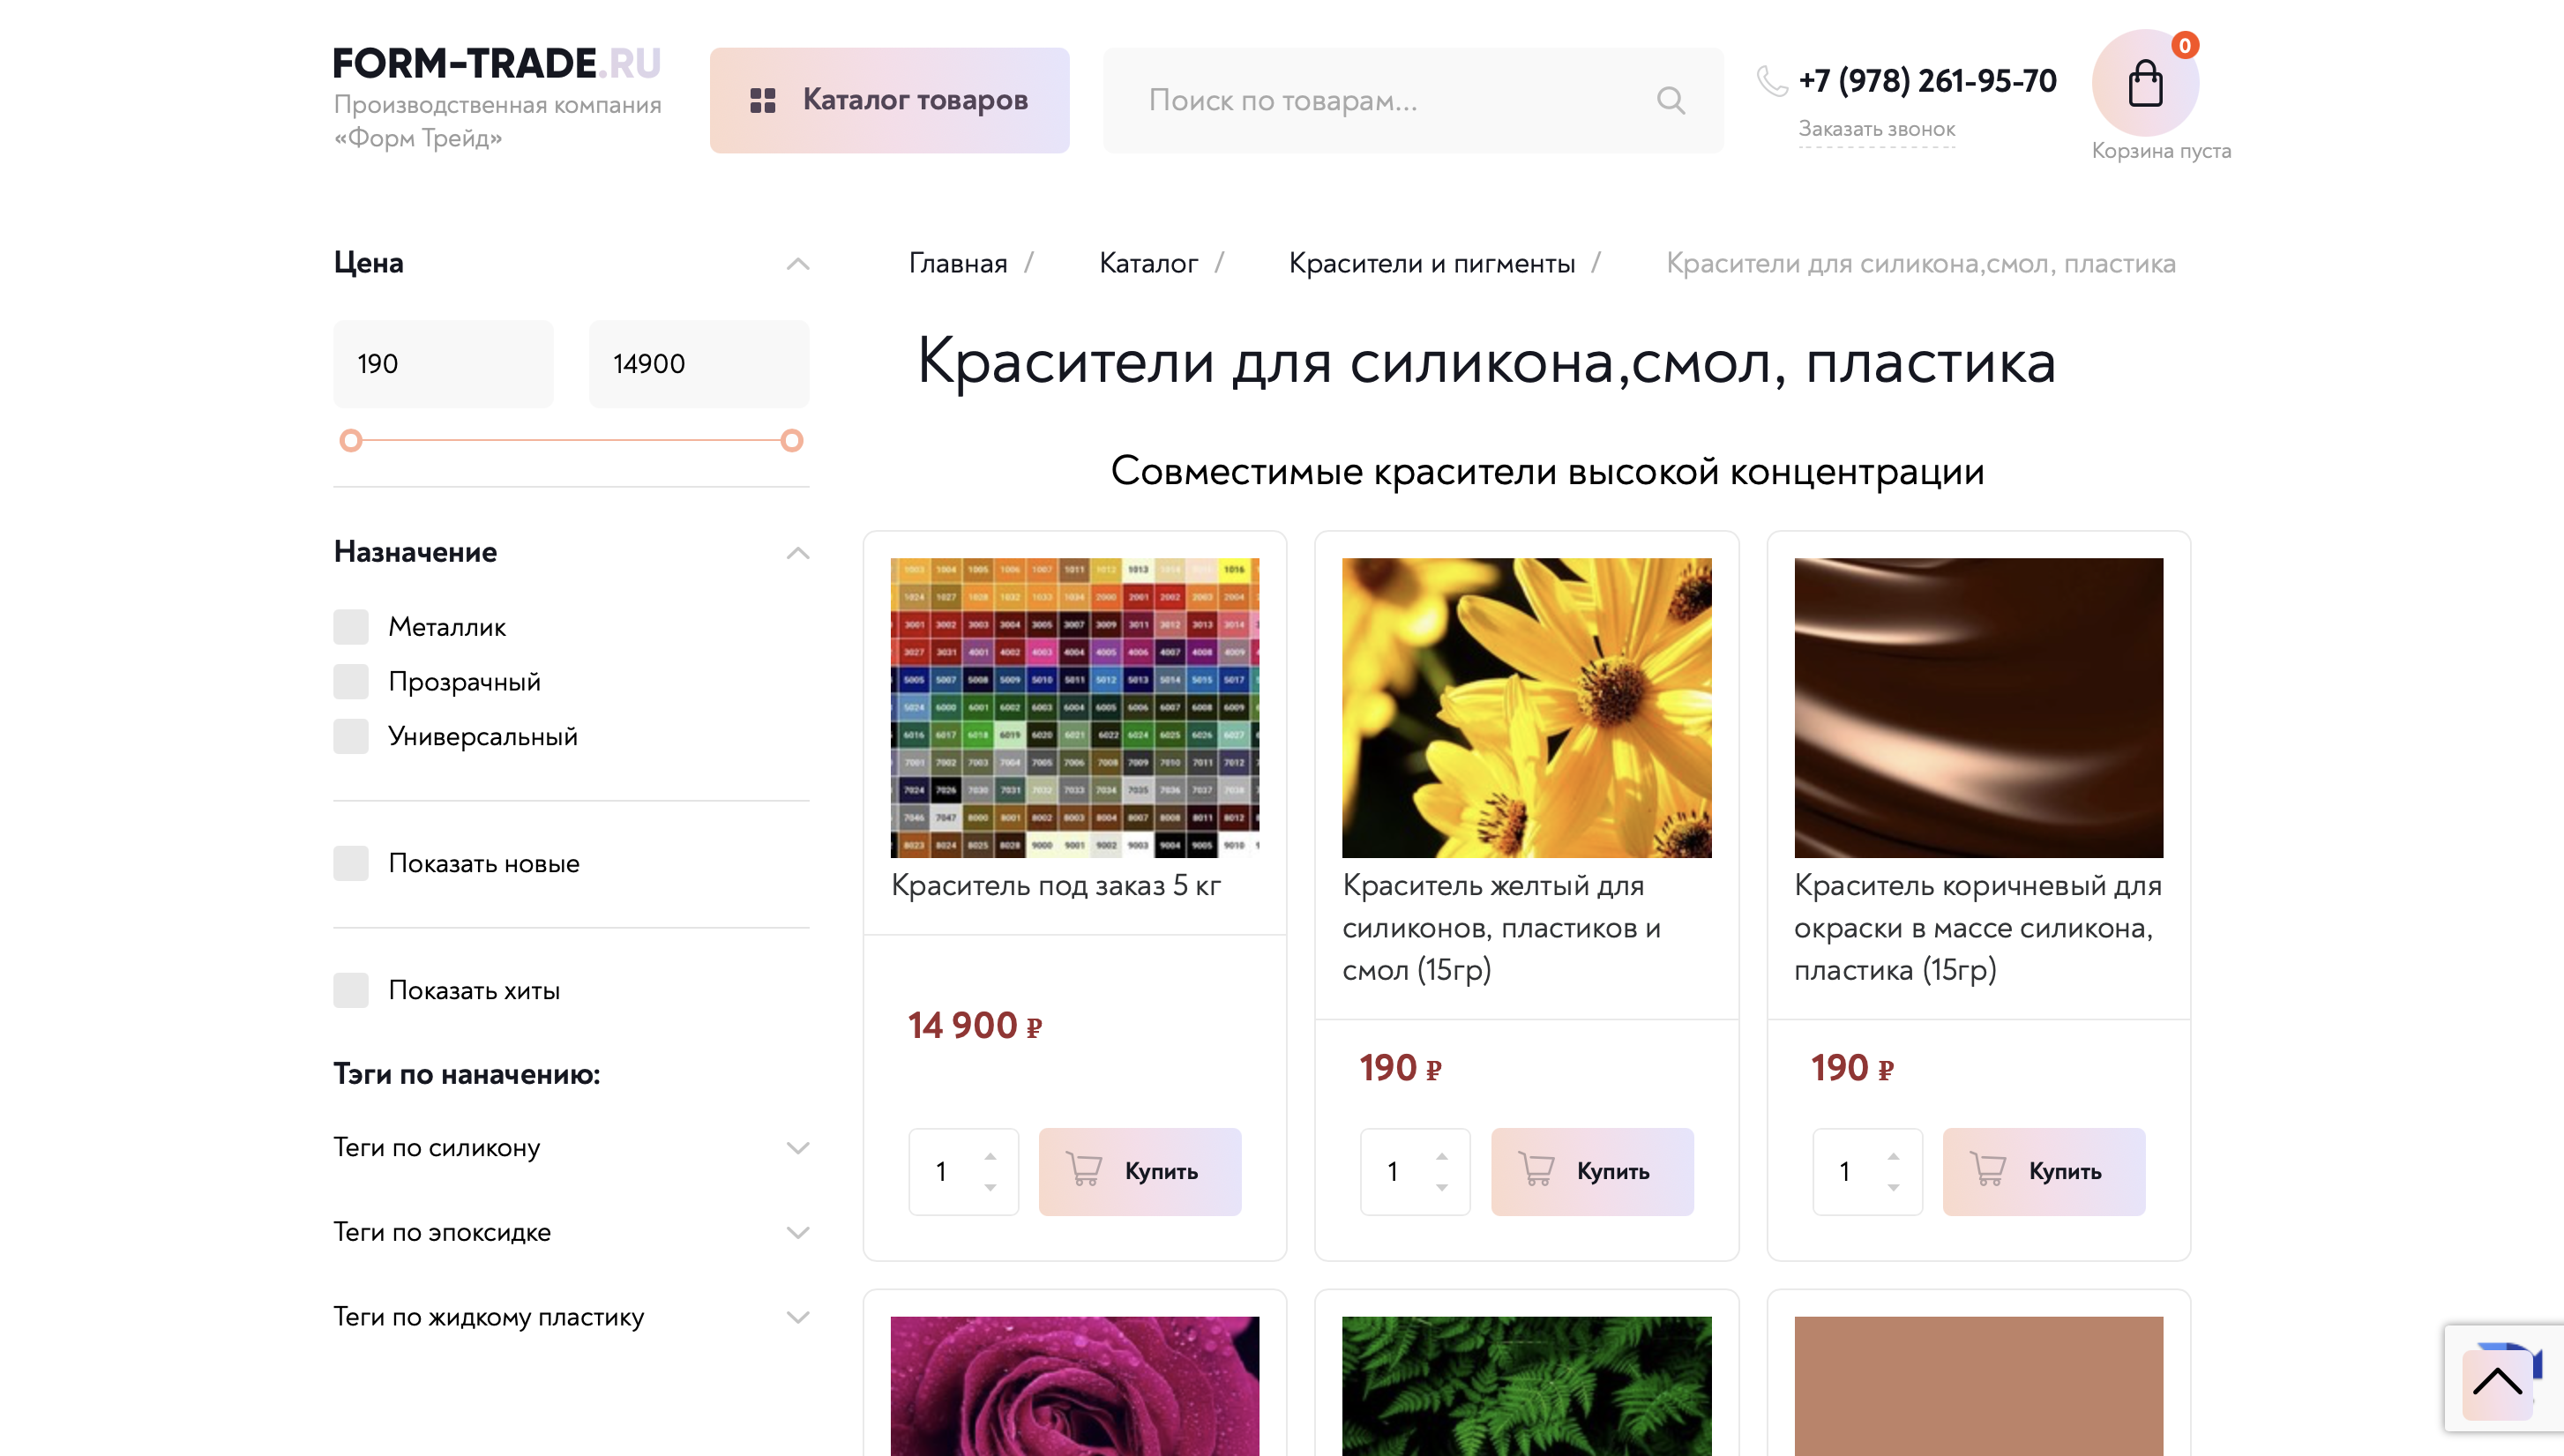This screenshot has height=1456, width=2564.
Task: Decrease quantity for Краситель под заказ 5 кг
Action: pyautogui.click(x=990, y=1187)
